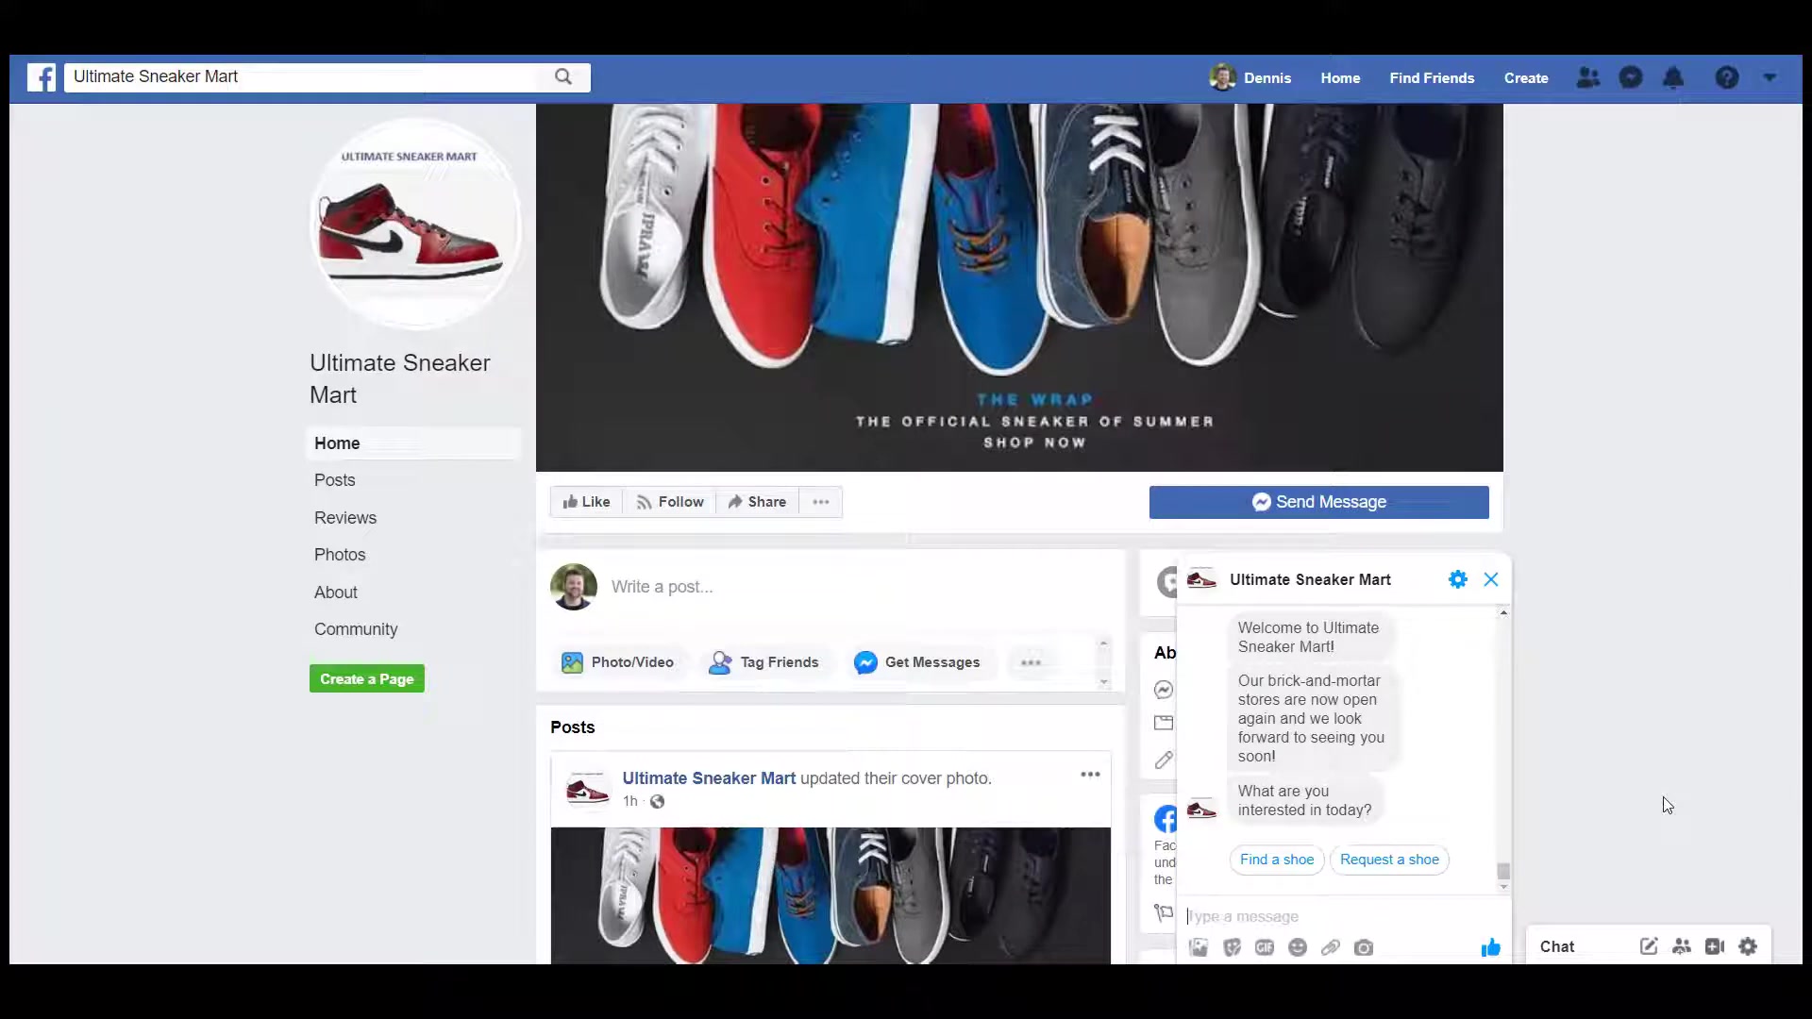The width and height of the screenshot is (1812, 1019).
Task: Open emoji picker in chat
Action: [x=1298, y=947]
